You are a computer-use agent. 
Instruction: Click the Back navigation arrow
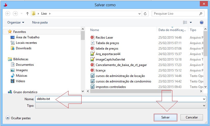pos(8,14)
